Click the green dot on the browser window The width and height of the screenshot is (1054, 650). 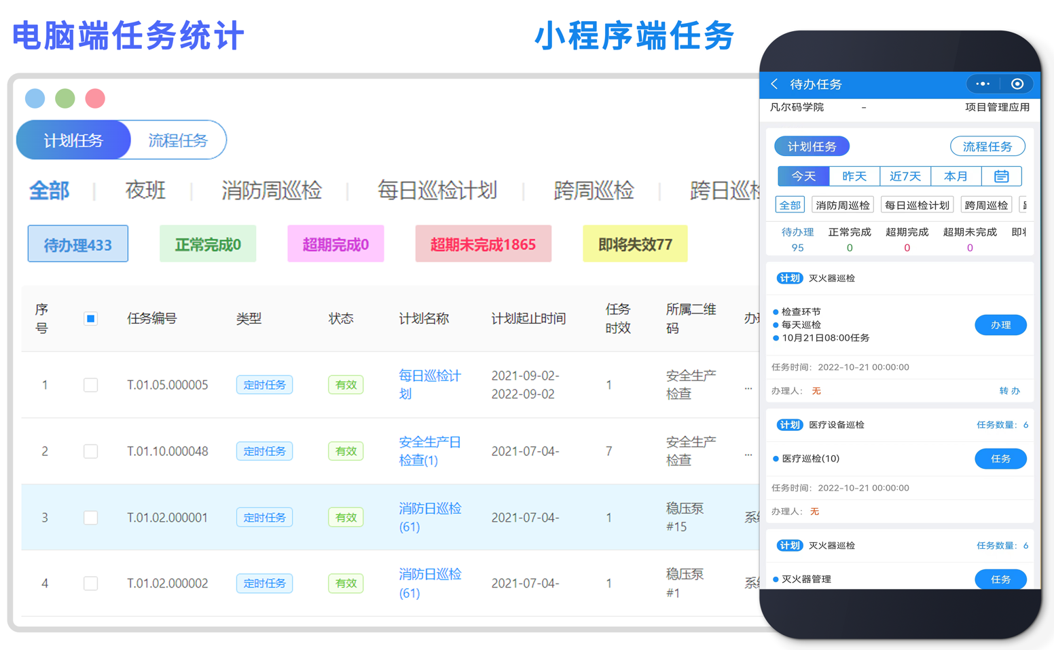[x=65, y=98]
